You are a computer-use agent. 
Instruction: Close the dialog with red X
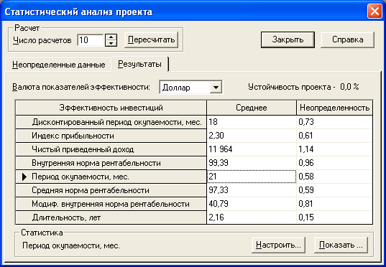pos(374,11)
